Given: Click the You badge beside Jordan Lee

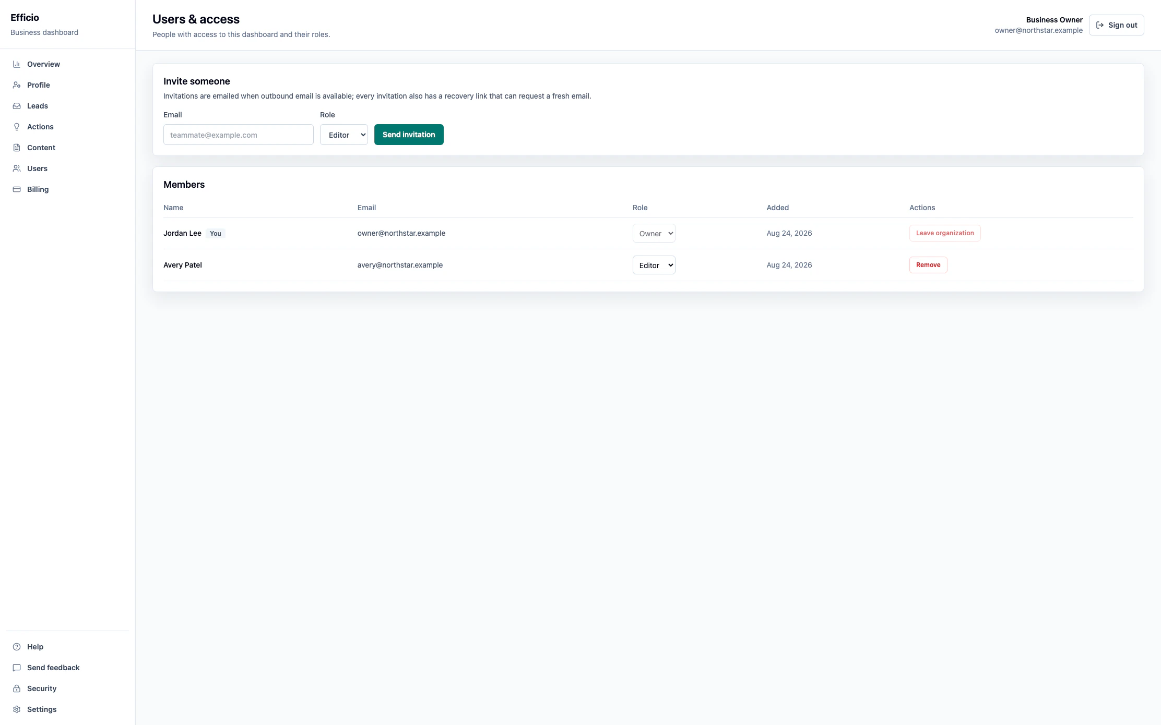Looking at the screenshot, I should click(x=216, y=234).
